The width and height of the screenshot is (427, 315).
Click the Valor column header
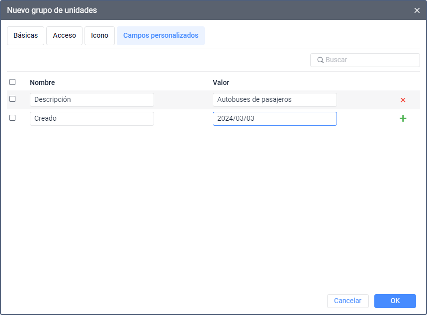coord(221,82)
